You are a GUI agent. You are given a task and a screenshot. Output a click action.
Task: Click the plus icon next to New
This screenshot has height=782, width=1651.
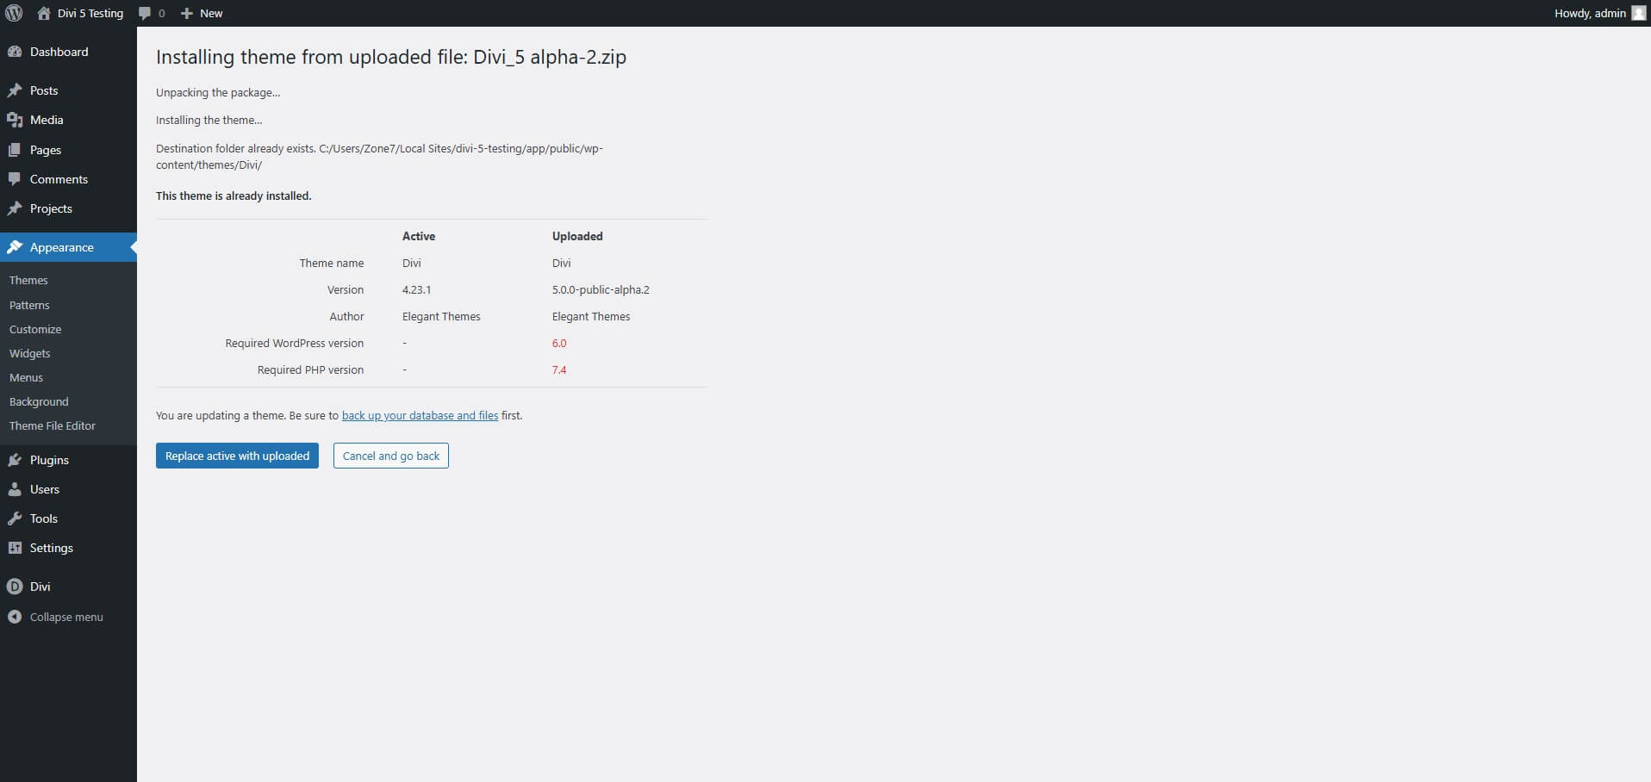coord(186,13)
